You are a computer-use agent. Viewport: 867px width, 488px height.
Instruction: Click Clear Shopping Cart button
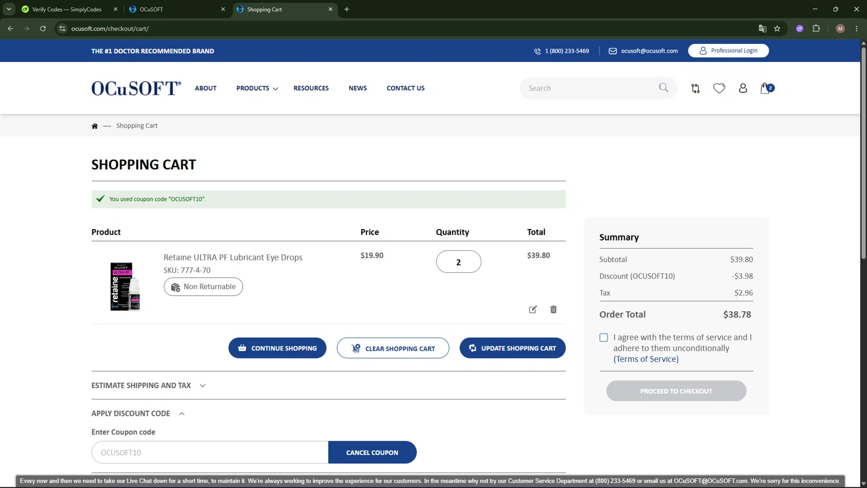[393, 348]
